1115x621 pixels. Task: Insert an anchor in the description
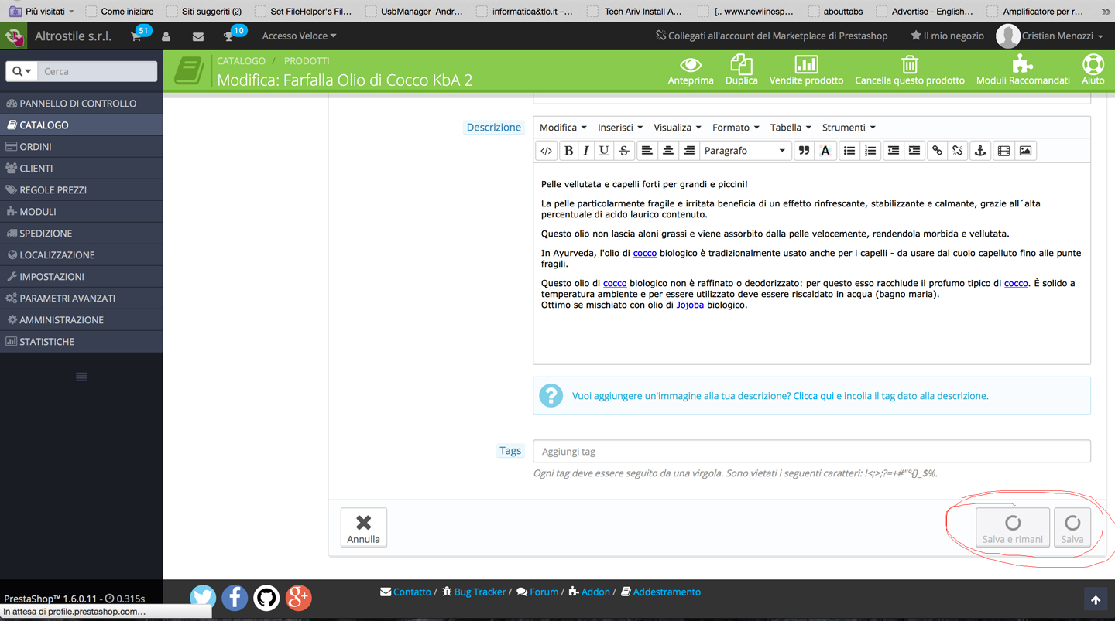click(x=979, y=151)
